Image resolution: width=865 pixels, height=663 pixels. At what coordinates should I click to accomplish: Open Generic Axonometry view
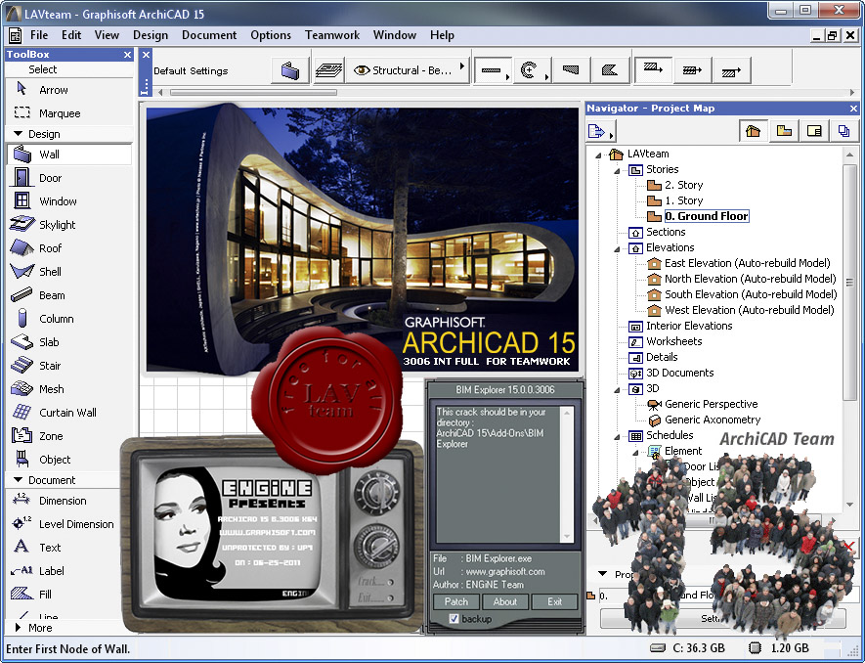(713, 420)
